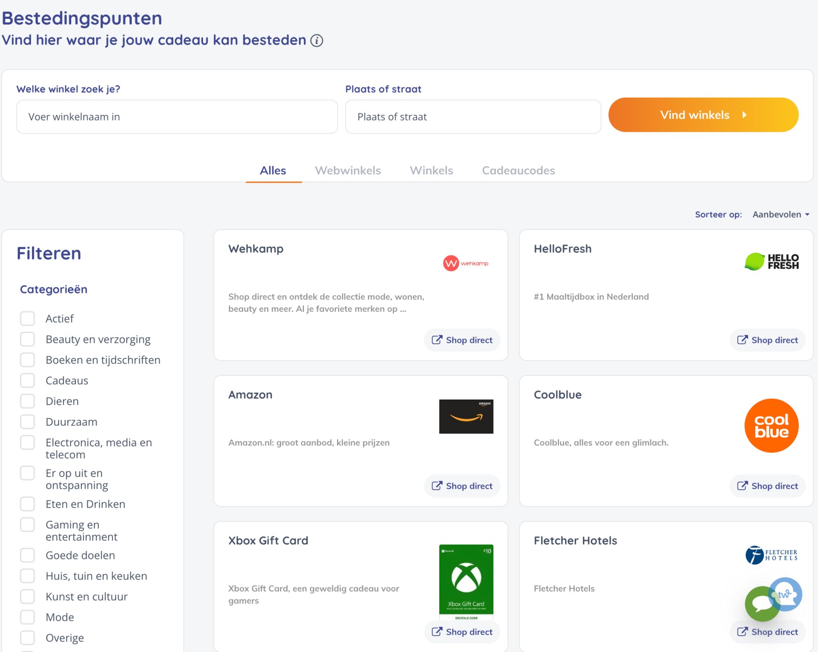The image size is (818, 652).
Task: Click the info icon next to the subtitle
Action: pos(317,41)
